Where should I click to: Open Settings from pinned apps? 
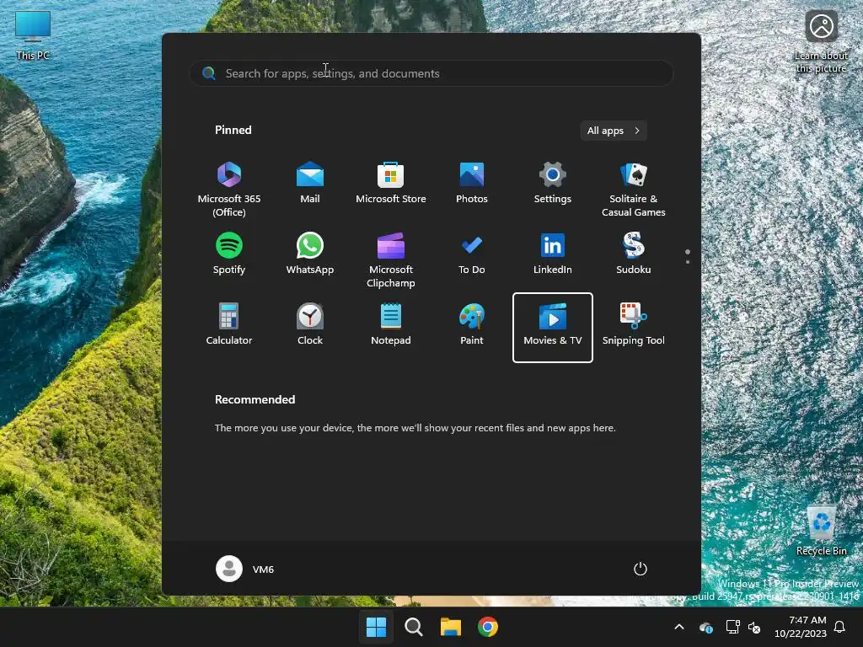553,183
